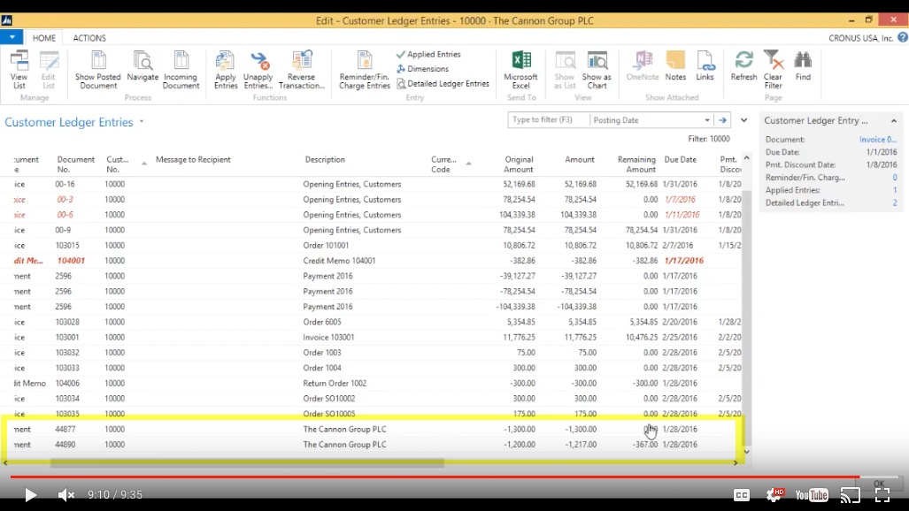Open Invoice 0... document link
This screenshot has width=909, height=511.
(x=878, y=139)
